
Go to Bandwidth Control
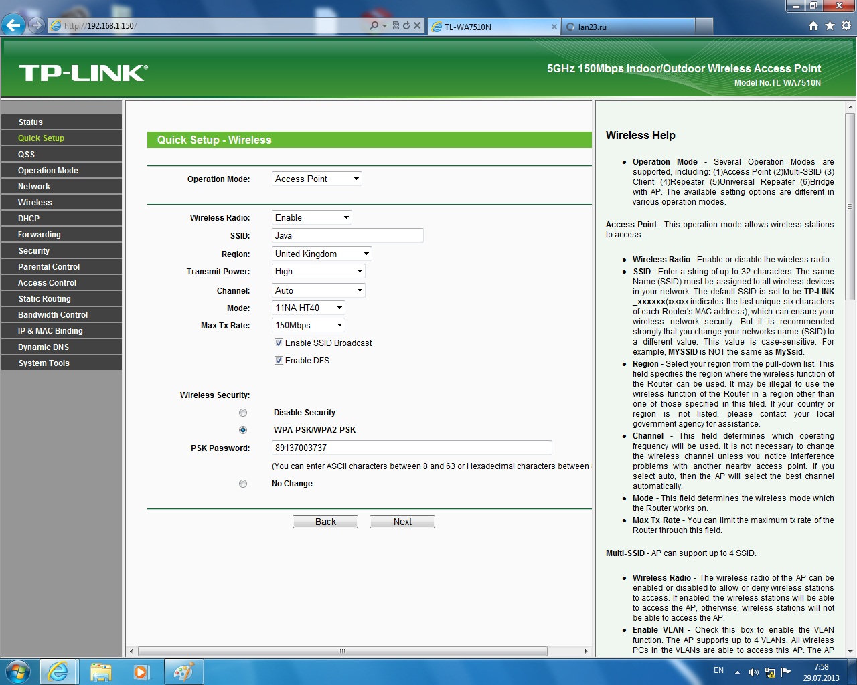[62, 315]
